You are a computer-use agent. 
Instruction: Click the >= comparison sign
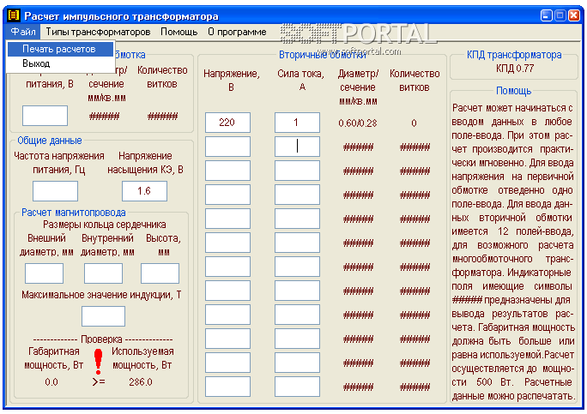99,381
